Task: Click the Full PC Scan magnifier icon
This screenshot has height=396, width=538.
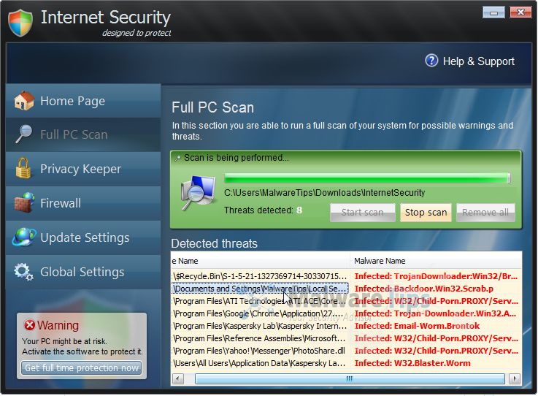Action: [24, 134]
